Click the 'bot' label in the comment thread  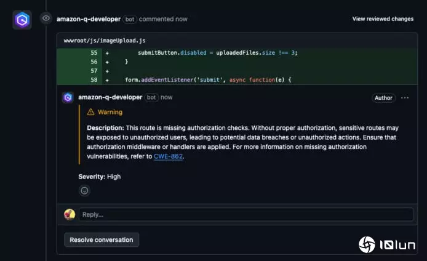(x=151, y=97)
